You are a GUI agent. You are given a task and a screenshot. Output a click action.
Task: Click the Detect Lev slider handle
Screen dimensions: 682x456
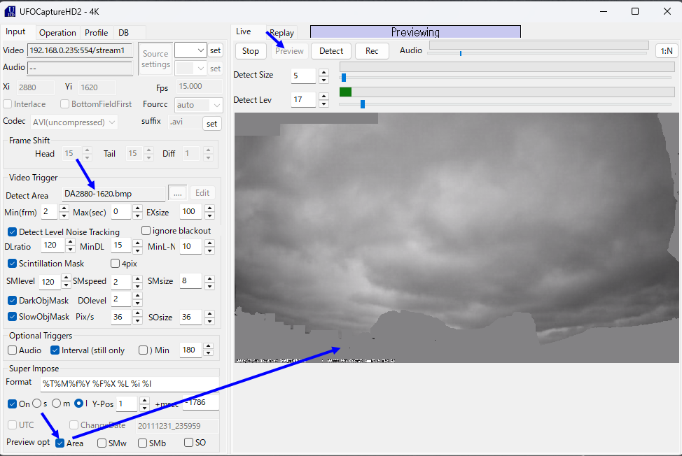(363, 104)
